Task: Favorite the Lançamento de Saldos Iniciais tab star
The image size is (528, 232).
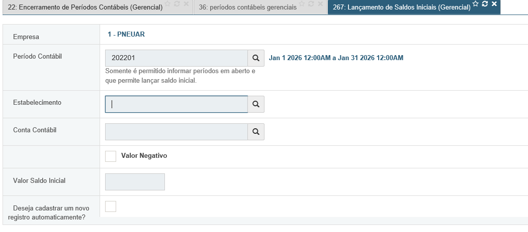Action: pyautogui.click(x=476, y=4)
